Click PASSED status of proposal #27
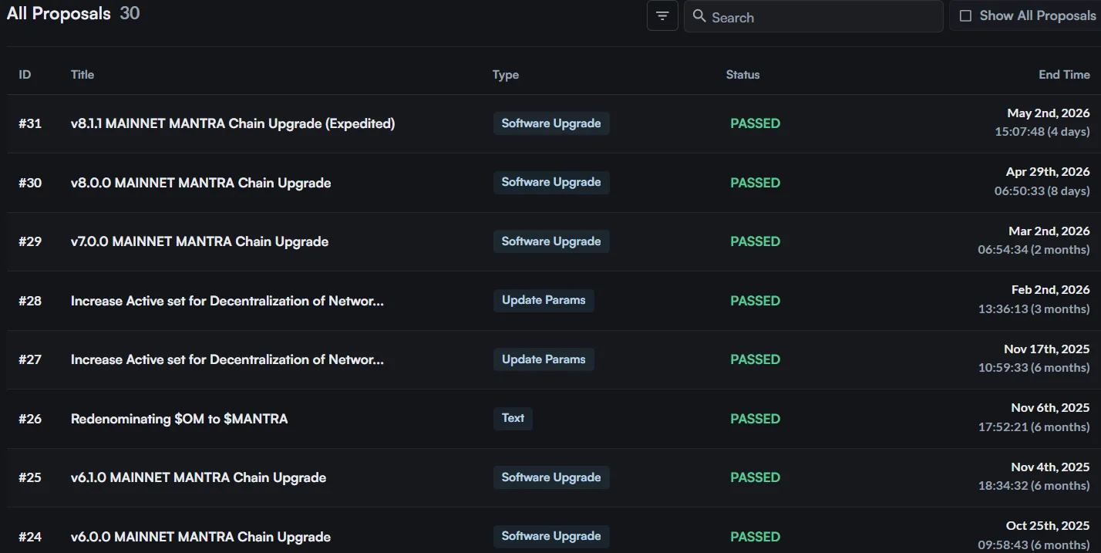The image size is (1101, 553). point(755,359)
